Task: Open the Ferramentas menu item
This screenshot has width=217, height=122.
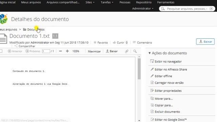Action: [x=166, y=2]
